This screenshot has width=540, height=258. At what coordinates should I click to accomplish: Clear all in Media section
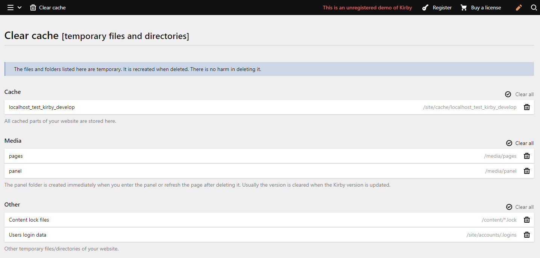(x=520, y=143)
